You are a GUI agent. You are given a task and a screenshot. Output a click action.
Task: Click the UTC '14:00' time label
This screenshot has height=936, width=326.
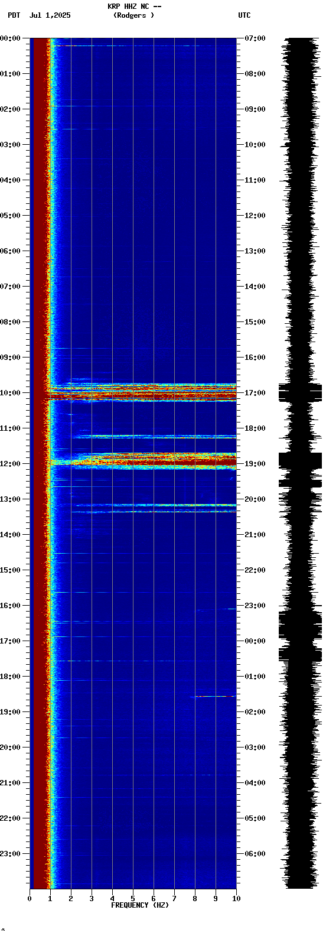(255, 287)
